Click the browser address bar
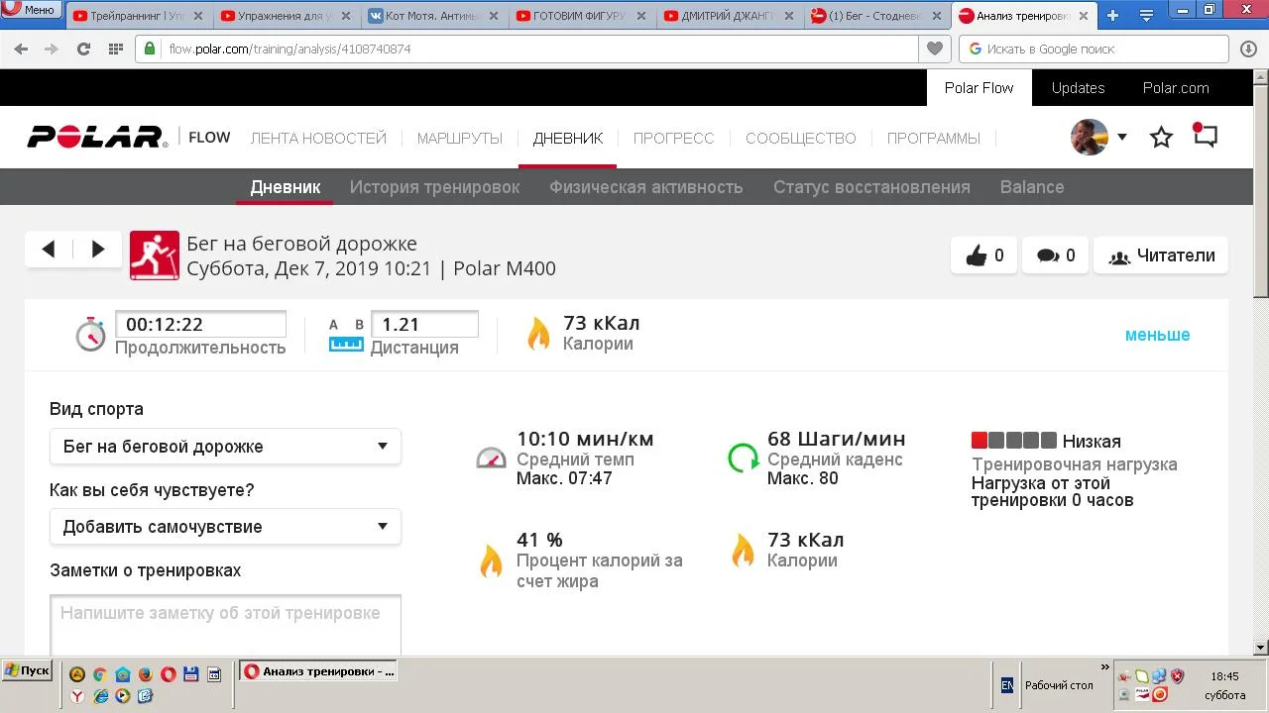Screen dimensions: 1269x713 528,49
